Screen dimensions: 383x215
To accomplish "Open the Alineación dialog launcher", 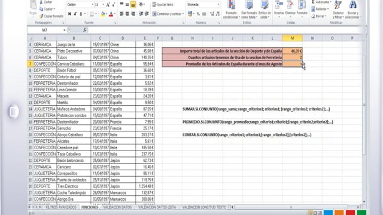I will click(183, 23).
